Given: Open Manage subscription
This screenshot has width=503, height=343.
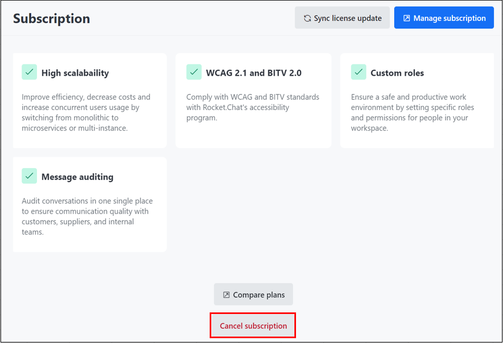Looking at the screenshot, I should [x=443, y=18].
